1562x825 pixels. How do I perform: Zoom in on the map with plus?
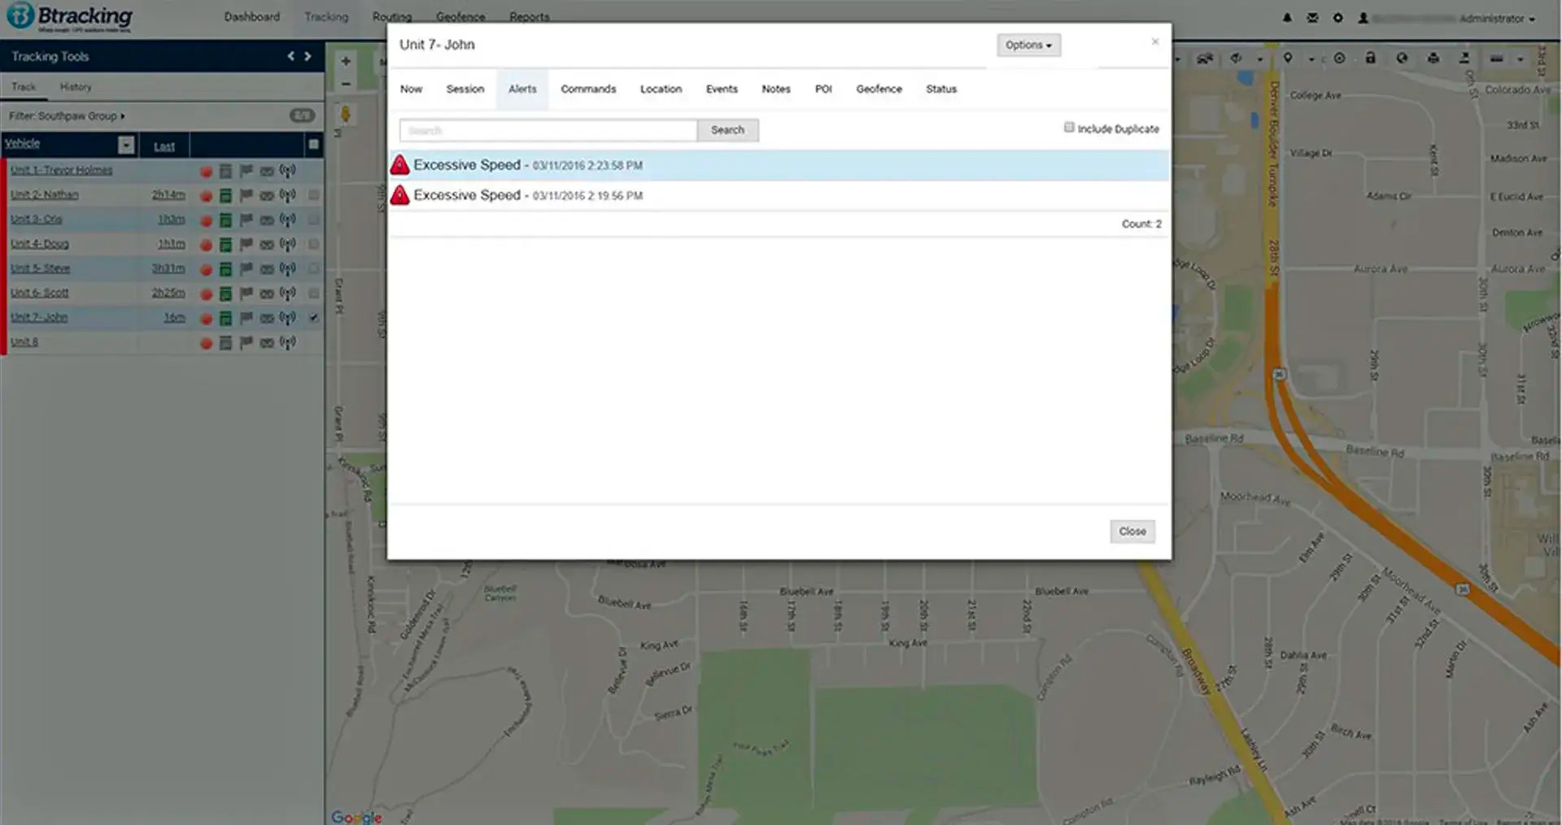[x=346, y=61]
